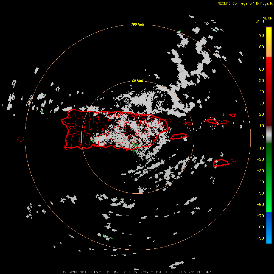Click the "-50" scale value

pyautogui.click(x=260, y=193)
